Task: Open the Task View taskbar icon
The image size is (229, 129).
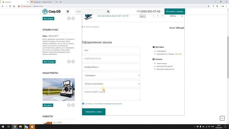Action: tap(9, 126)
